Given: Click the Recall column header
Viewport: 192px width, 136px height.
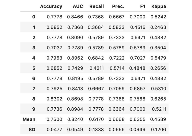Looking at the screenshot, I should (x=97, y=7).
